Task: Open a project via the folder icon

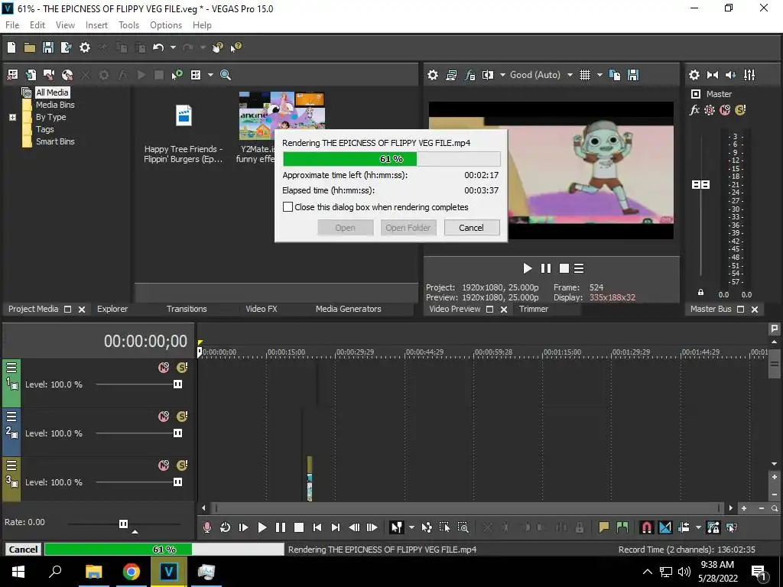Action: [30, 47]
